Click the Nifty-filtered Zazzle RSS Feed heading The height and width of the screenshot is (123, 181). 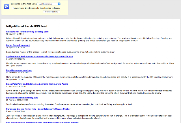[x=27, y=26]
